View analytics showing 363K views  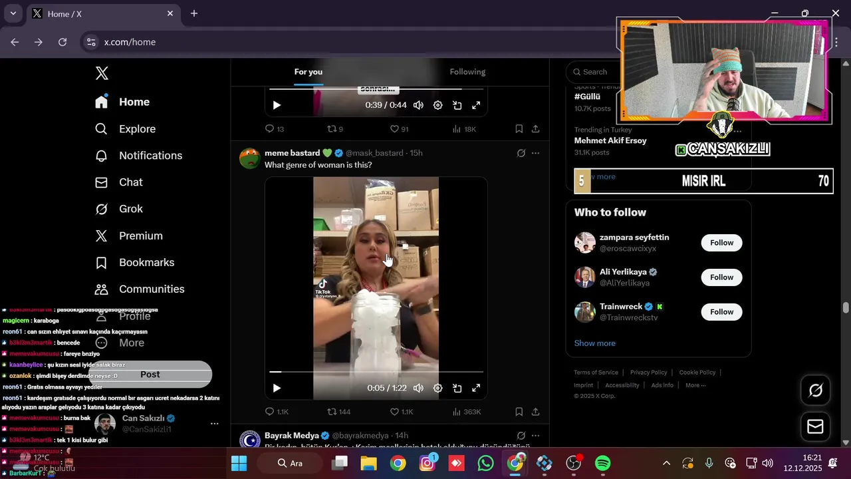coord(466,412)
